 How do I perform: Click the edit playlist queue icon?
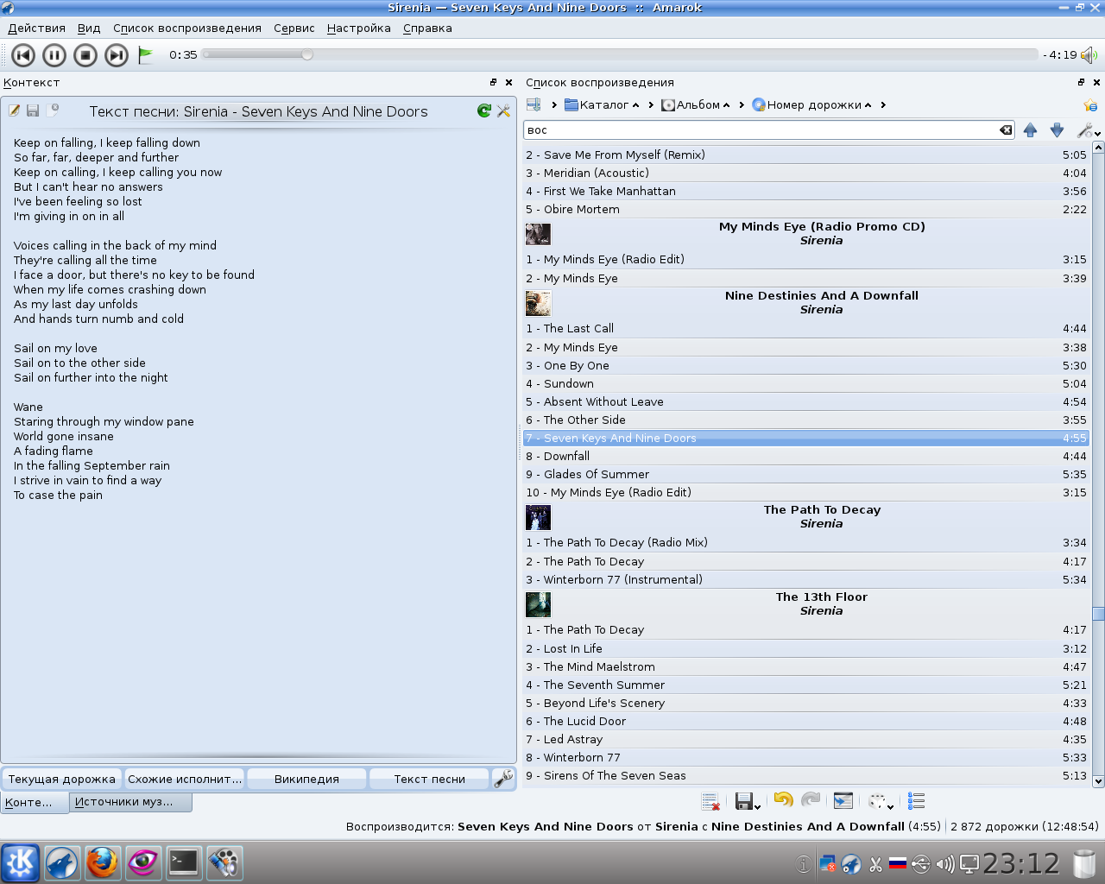[917, 802]
